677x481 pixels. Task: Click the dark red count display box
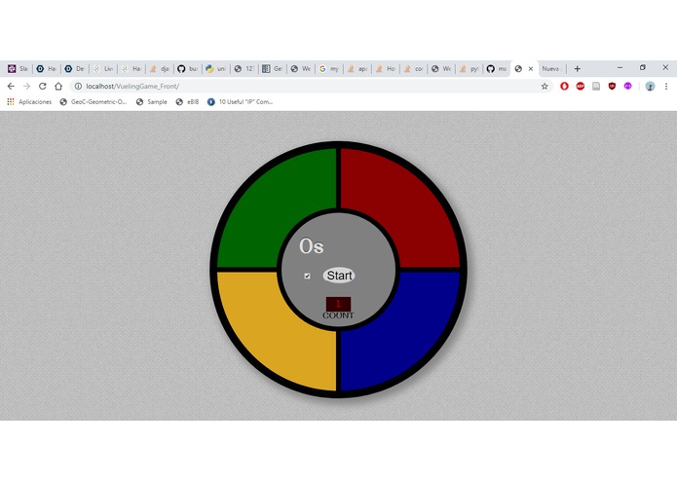click(x=338, y=304)
